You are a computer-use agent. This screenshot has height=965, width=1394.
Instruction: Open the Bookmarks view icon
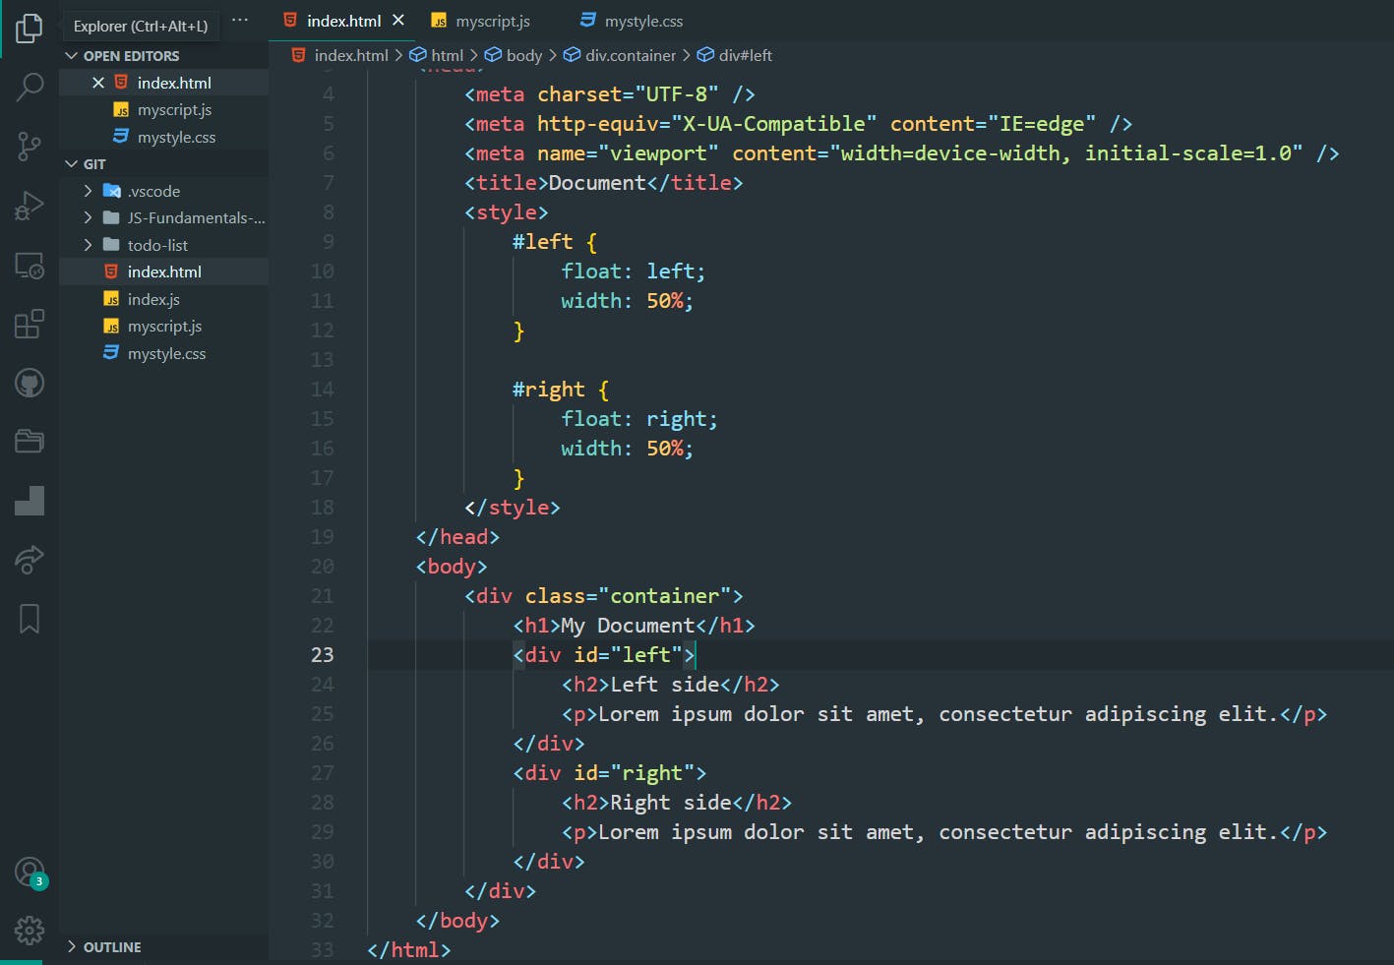[30, 619]
